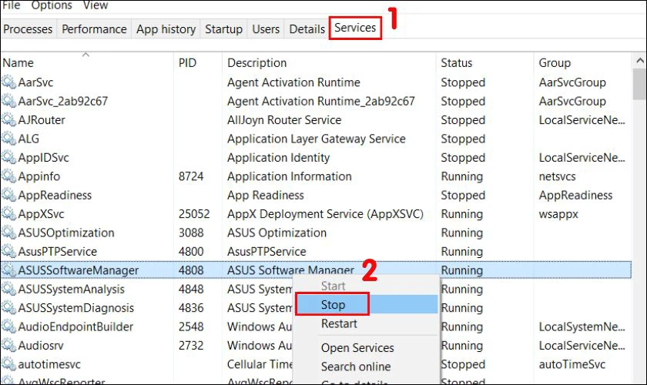Select the Services tab
Image resolution: width=647 pixels, height=385 pixels.
[355, 28]
